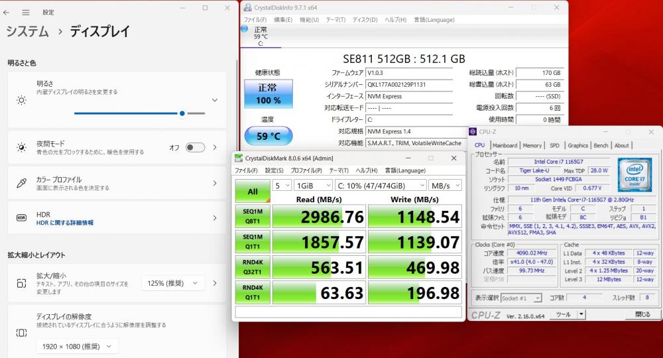
Task: Open the Settings hamburger navigation menu
Action: tap(26, 12)
